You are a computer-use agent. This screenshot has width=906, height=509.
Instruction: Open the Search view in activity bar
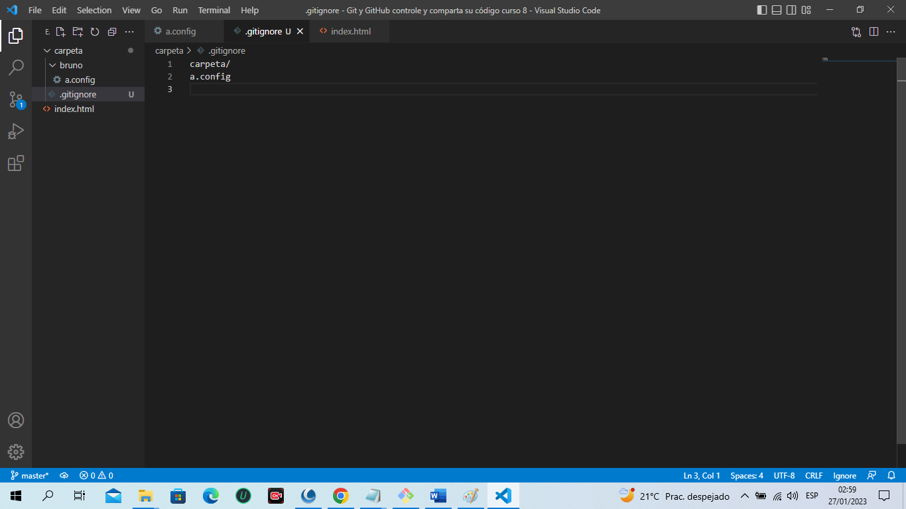coord(16,68)
